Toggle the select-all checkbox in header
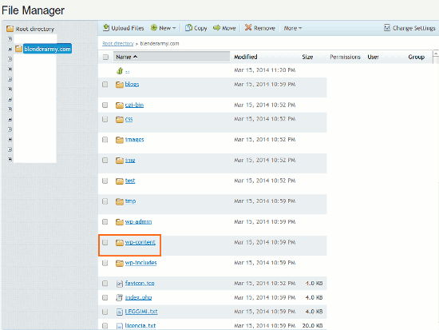Image resolution: width=439 pixels, height=330 pixels. point(105,57)
